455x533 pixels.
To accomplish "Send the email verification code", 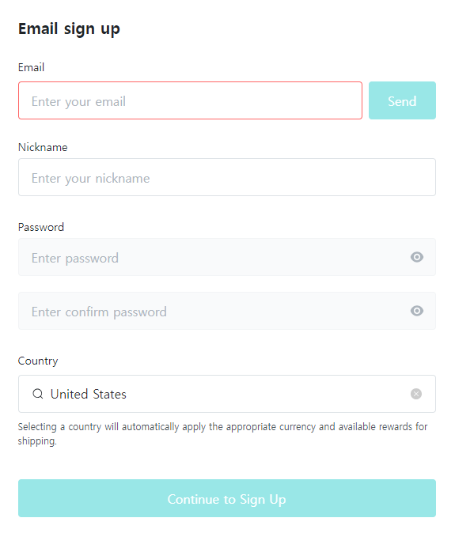I will click(x=402, y=100).
